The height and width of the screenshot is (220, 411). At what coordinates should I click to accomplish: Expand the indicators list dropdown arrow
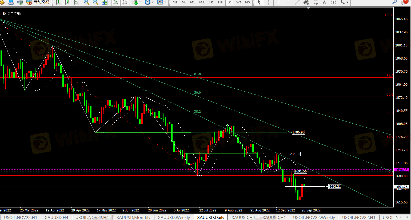[x=140, y=2]
